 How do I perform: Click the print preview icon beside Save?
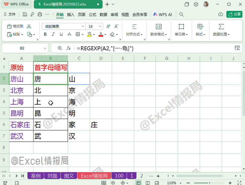pos(32,14)
